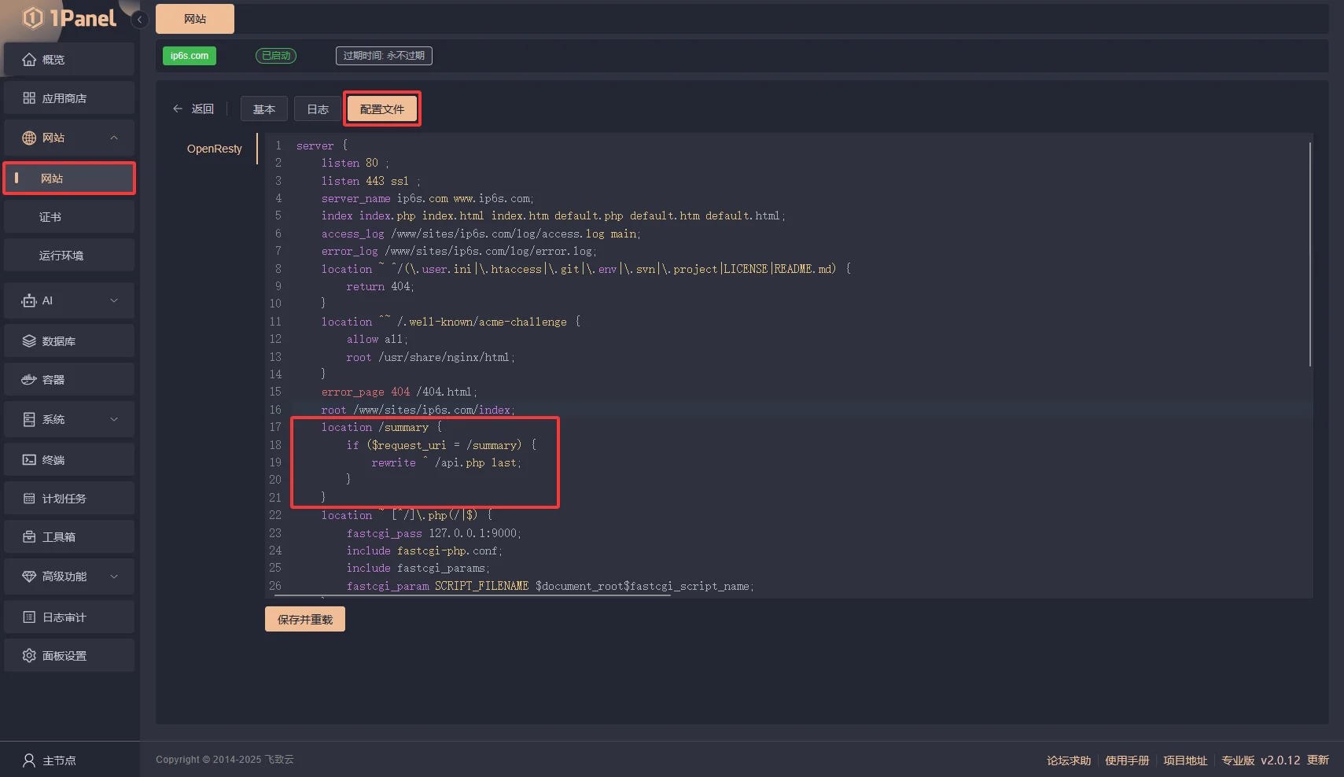Open panel settings gear icon

[x=29, y=656]
